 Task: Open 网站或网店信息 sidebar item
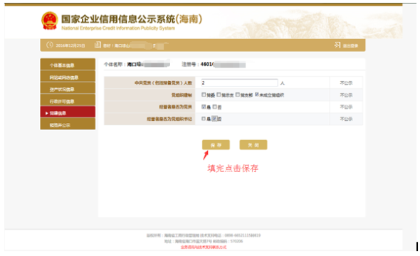pos(68,77)
